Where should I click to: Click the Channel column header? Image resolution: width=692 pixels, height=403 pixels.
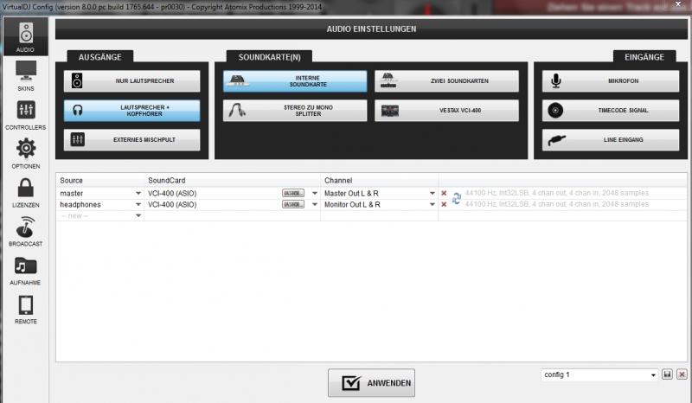pyautogui.click(x=338, y=181)
